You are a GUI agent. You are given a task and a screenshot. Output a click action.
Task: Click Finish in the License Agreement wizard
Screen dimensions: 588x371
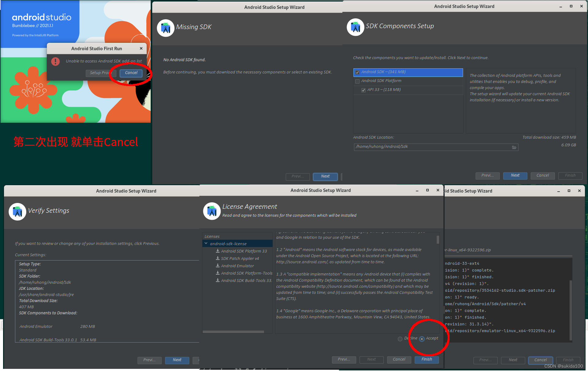pos(427,360)
